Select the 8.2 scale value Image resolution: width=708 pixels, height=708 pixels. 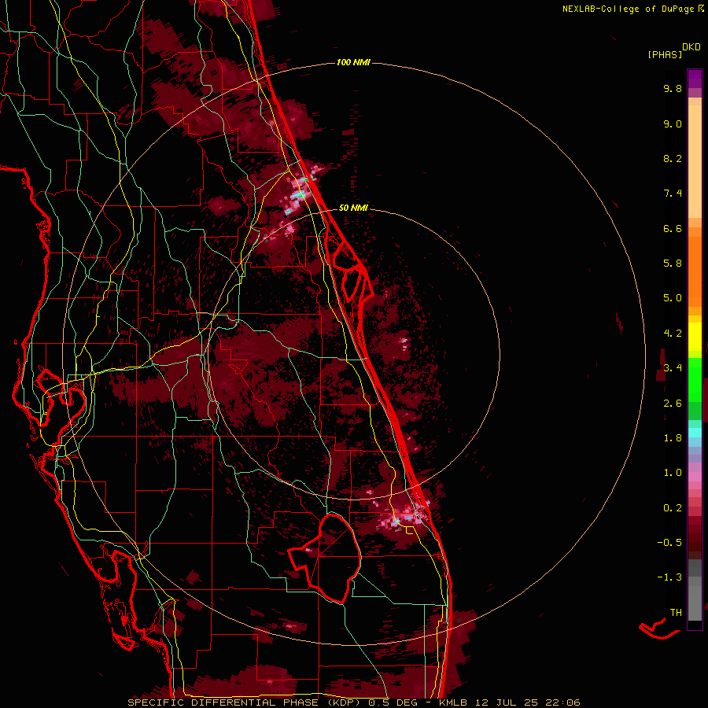click(673, 158)
